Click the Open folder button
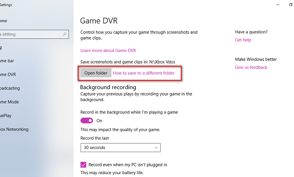Viewport: 294px width, 177px height. 96,73
